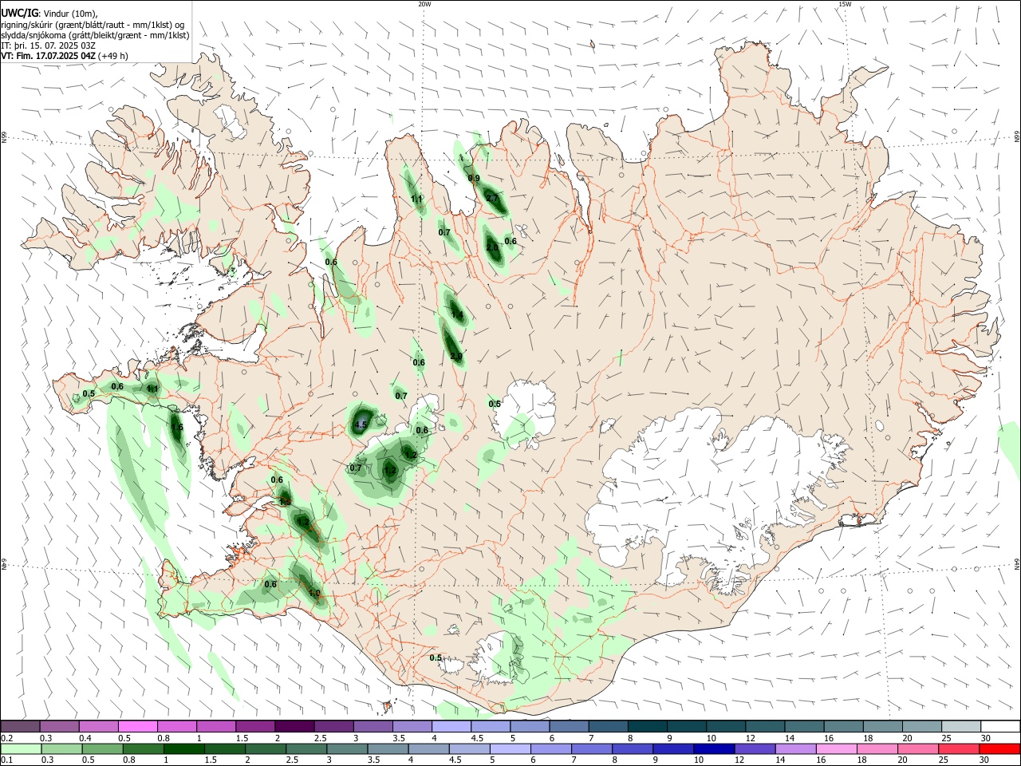Select the dark purple upper-row swatch labelled 2
Image resolution: width=1021 pixels, height=766 pixels.
[294, 727]
